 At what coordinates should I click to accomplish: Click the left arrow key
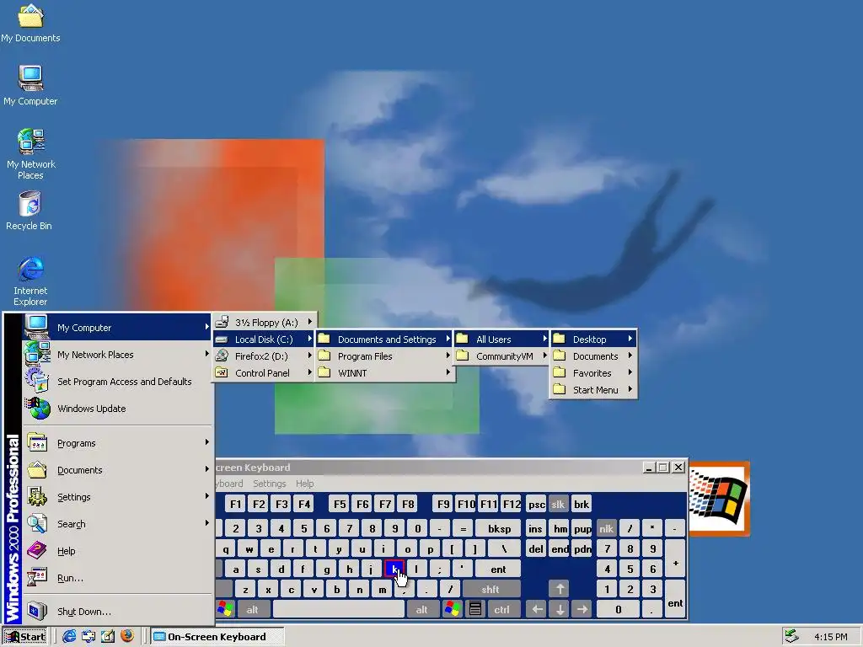(x=537, y=610)
